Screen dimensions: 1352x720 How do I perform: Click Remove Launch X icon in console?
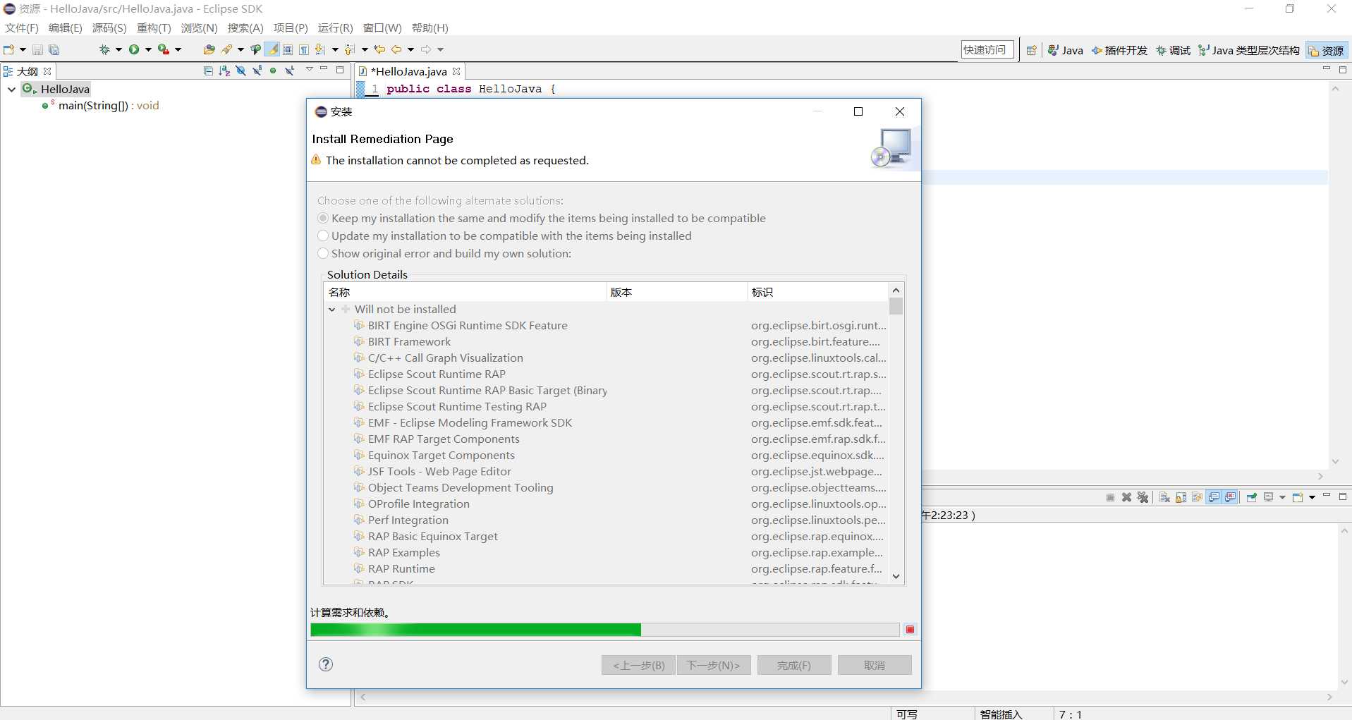[x=1126, y=497]
